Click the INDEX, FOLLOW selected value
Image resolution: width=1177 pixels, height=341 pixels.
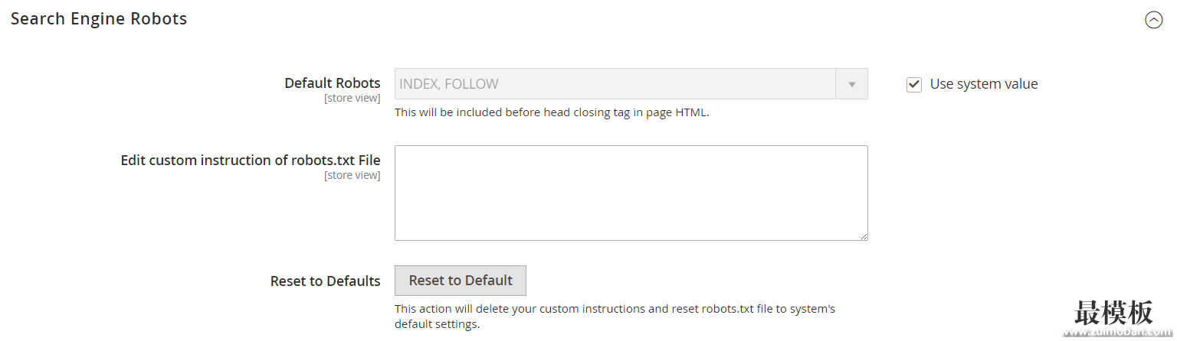[x=449, y=83]
